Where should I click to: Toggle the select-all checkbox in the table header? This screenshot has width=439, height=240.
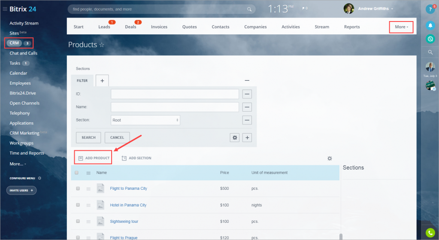click(x=76, y=173)
